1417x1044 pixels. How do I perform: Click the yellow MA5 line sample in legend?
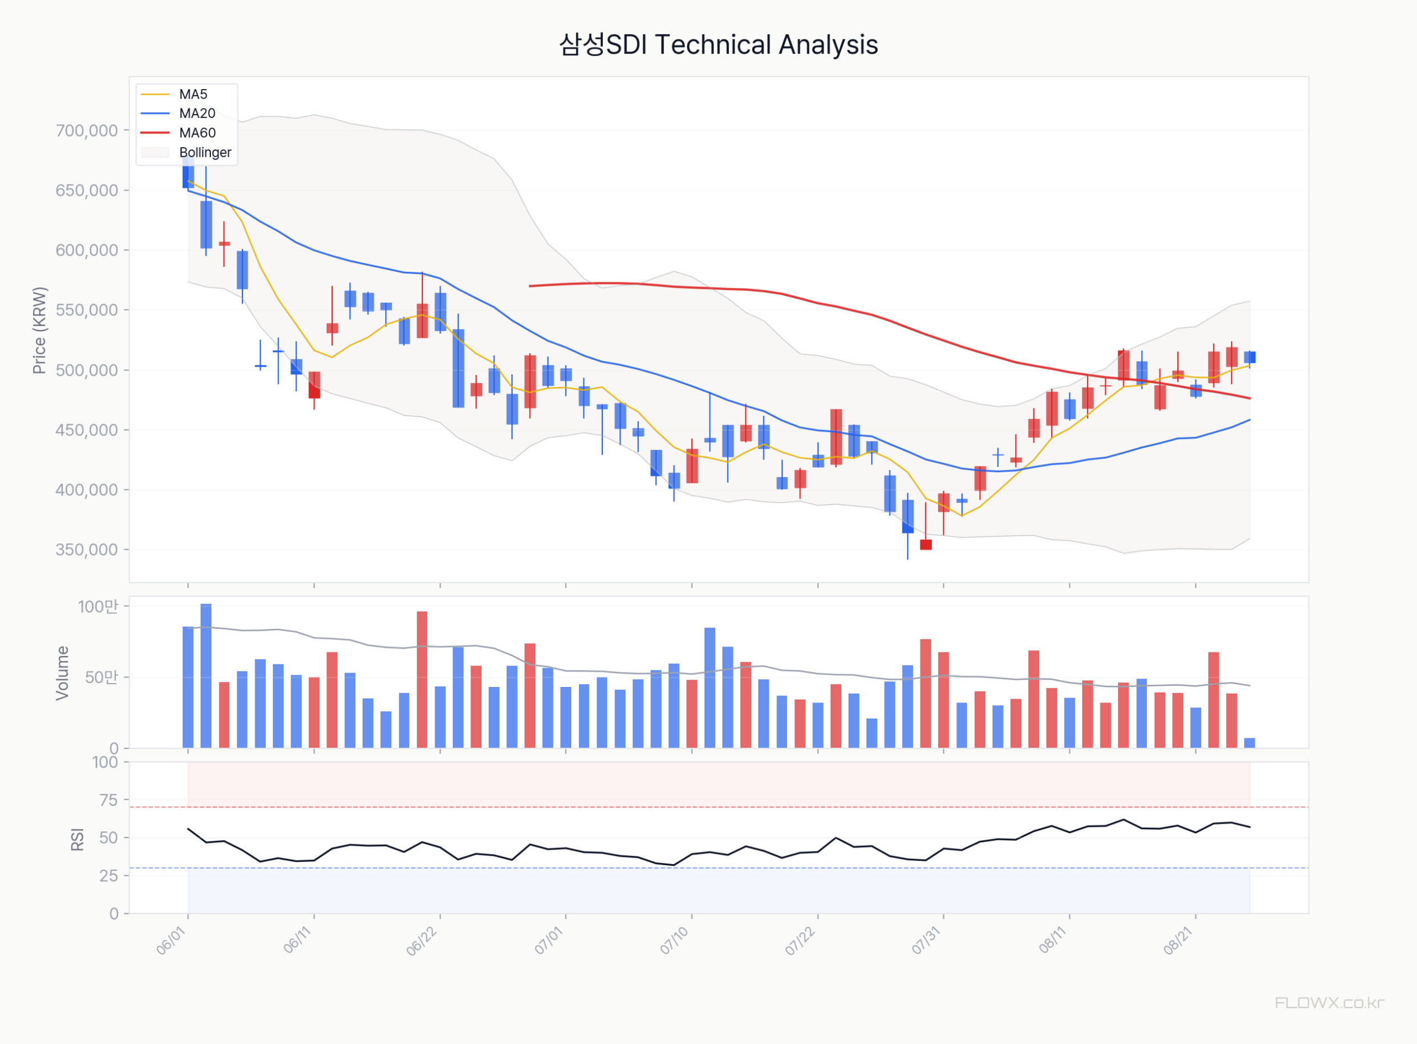[x=155, y=94]
